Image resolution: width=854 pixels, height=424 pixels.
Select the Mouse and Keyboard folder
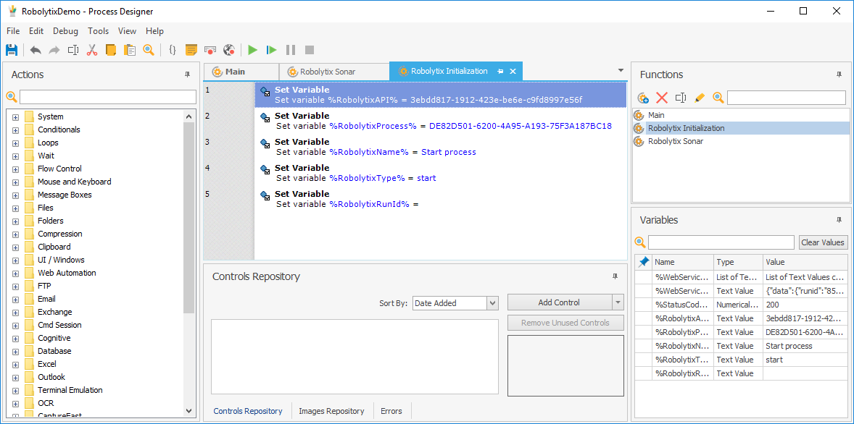tap(74, 182)
